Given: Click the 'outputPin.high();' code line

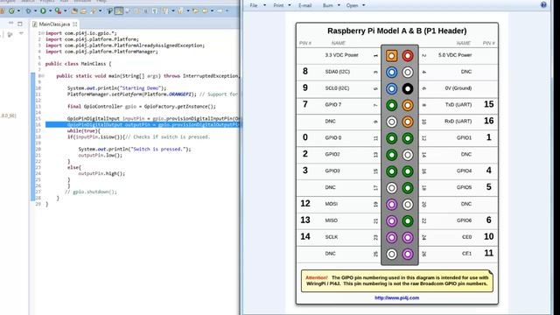Looking at the screenshot, I should click(x=101, y=173).
